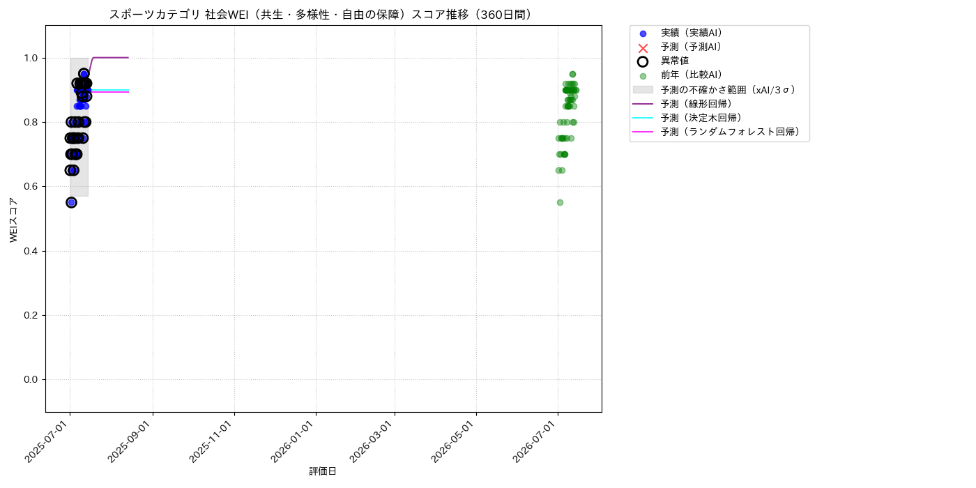
Task: Click the purple linear regression line at 1.0
Action: click(112, 58)
